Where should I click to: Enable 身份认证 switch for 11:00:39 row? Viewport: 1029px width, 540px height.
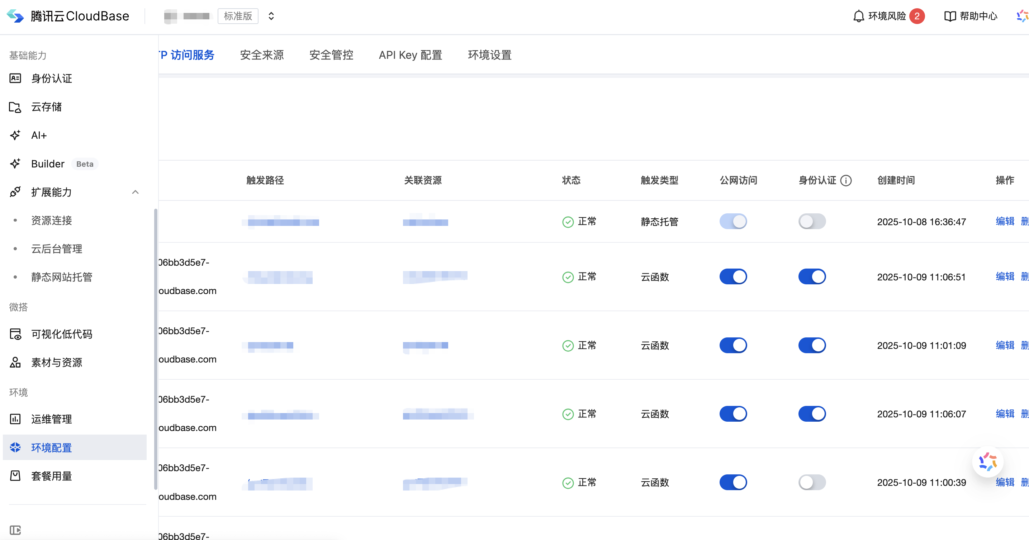tap(812, 482)
